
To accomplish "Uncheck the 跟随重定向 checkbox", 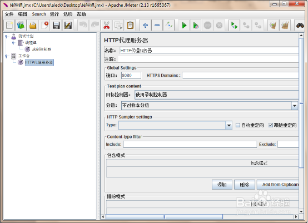I will pos(271,125).
